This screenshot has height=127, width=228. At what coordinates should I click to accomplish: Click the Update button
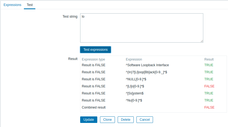(89, 120)
